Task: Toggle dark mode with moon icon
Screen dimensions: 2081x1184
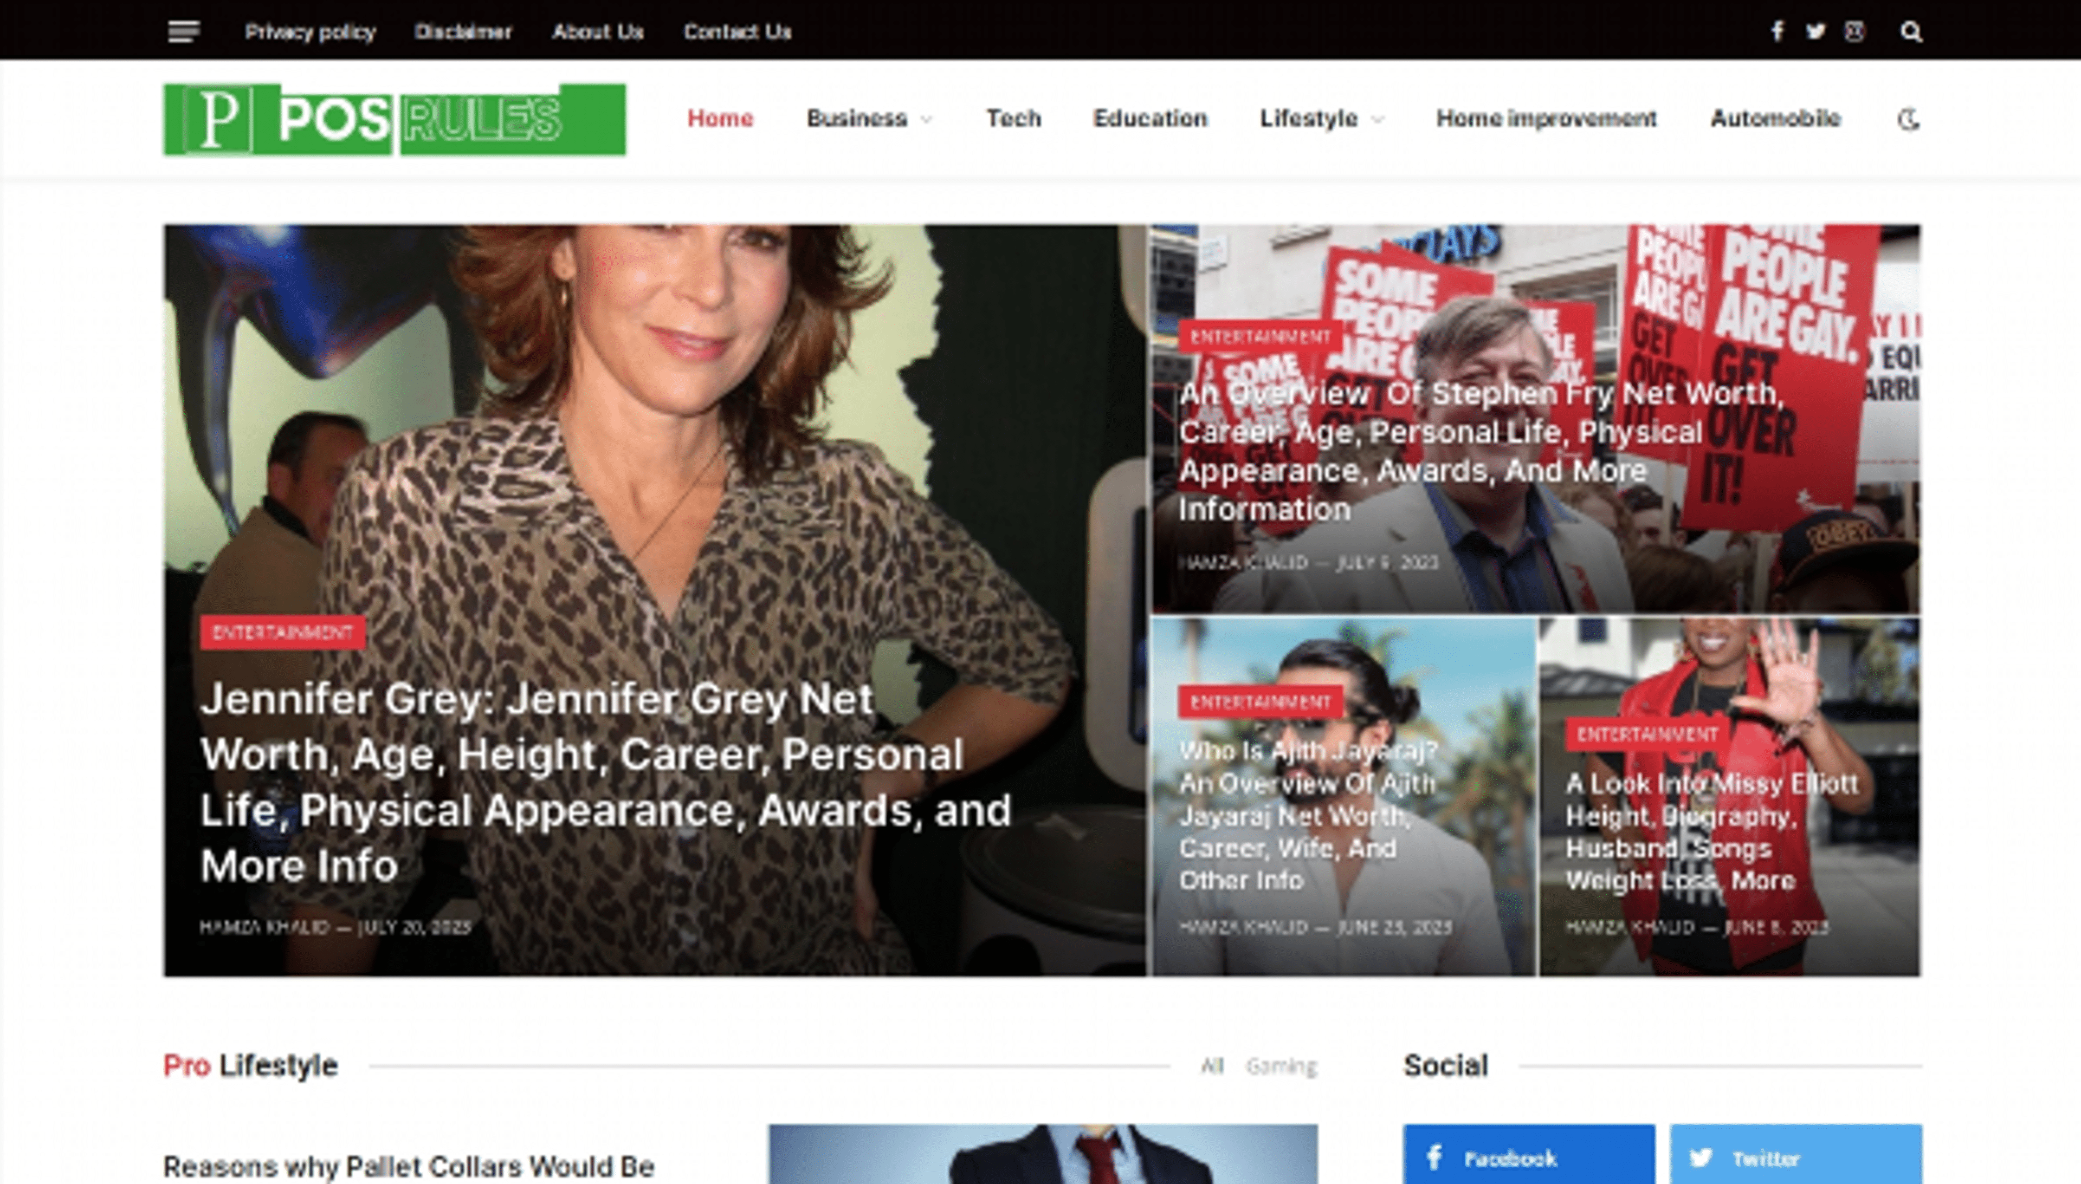Action: (x=1908, y=120)
